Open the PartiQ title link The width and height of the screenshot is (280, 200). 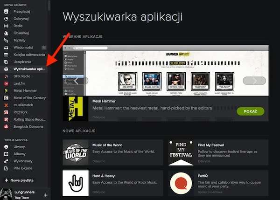click(203, 176)
